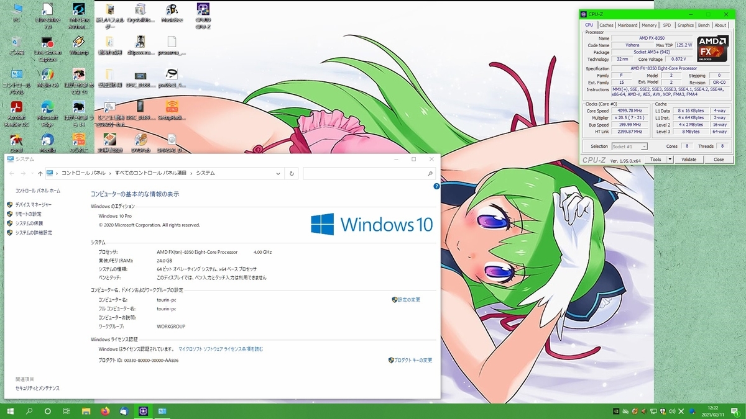Image resolution: width=746 pixels, height=419 pixels.
Task: Go back with the back arrow
Action: click(12, 173)
